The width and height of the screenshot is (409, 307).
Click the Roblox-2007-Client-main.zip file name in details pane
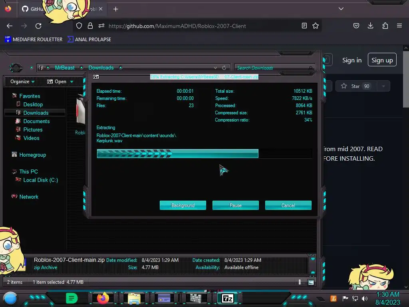(x=69, y=260)
